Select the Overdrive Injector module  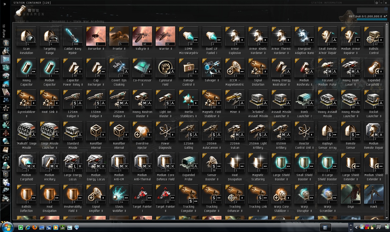point(142,131)
